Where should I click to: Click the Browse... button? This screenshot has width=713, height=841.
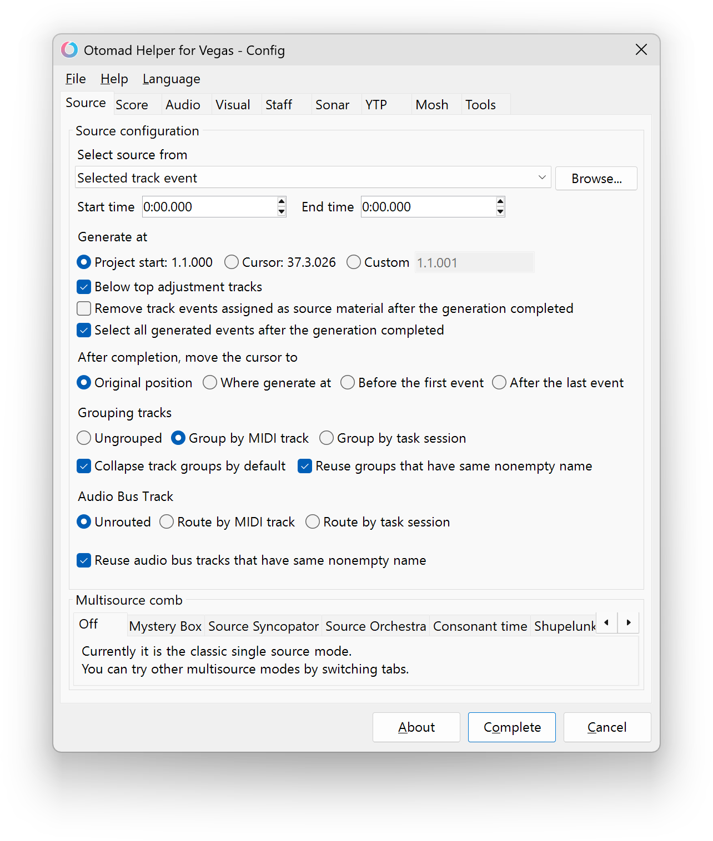[596, 179]
